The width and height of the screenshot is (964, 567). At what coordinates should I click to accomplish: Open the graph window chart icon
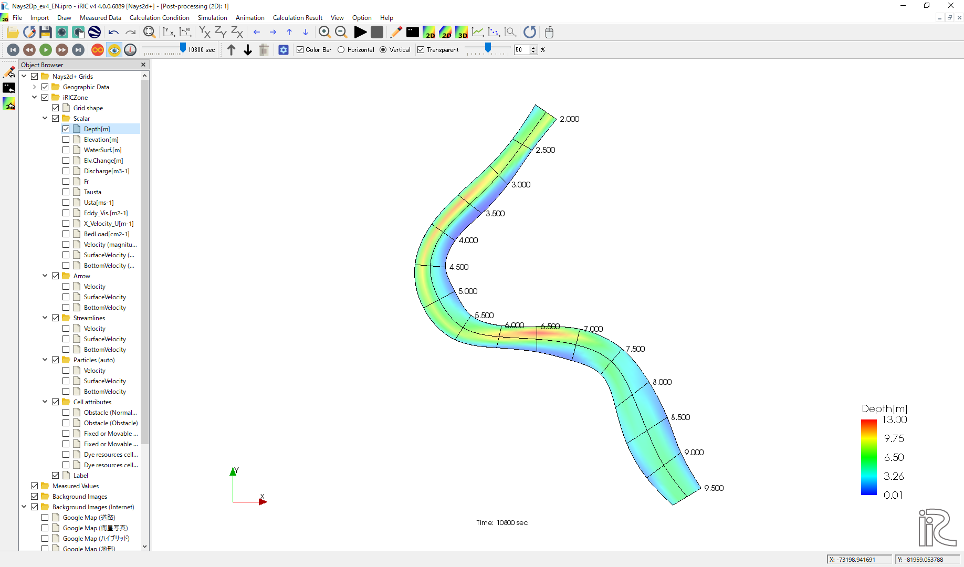click(478, 33)
